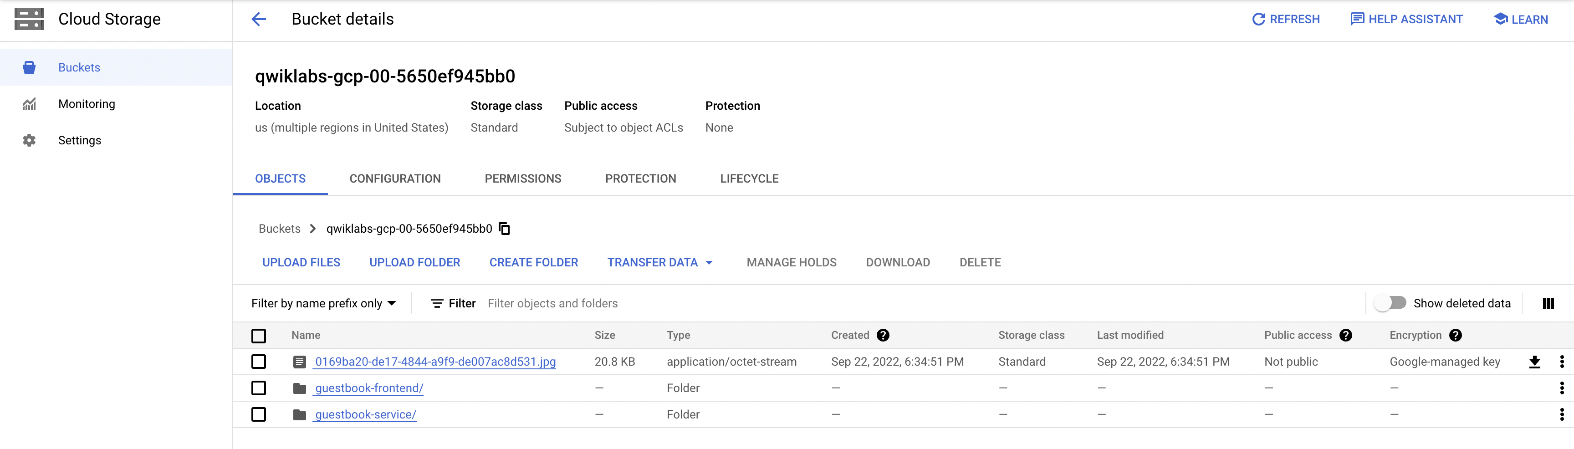
Task: Open the guestbook-service/ folder link
Action: coord(365,414)
